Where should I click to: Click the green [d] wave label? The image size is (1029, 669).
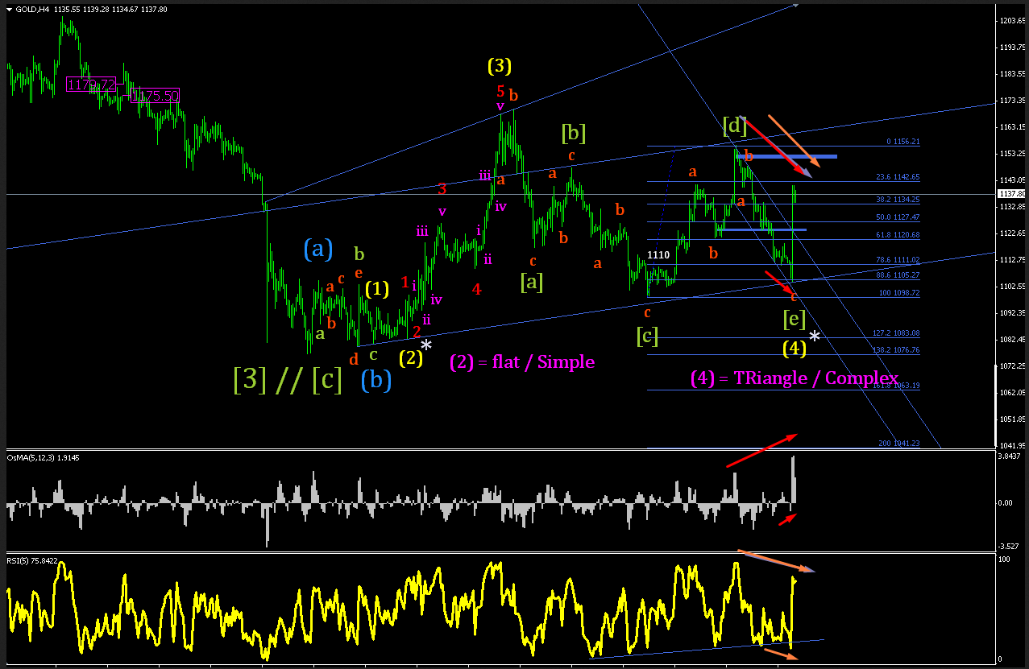[x=734, y=126]
